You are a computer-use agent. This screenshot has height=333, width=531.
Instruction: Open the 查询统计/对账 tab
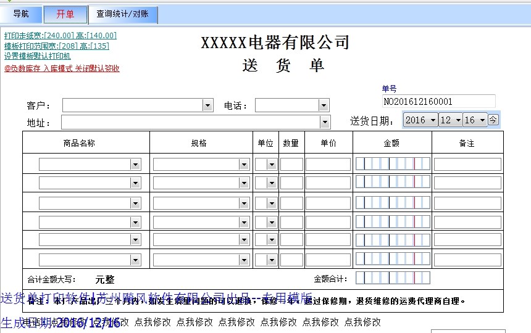(x=122, y=14)
